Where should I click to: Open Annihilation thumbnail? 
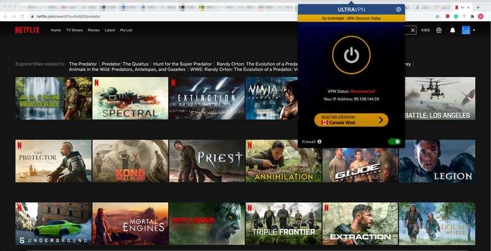pos(284,161)
